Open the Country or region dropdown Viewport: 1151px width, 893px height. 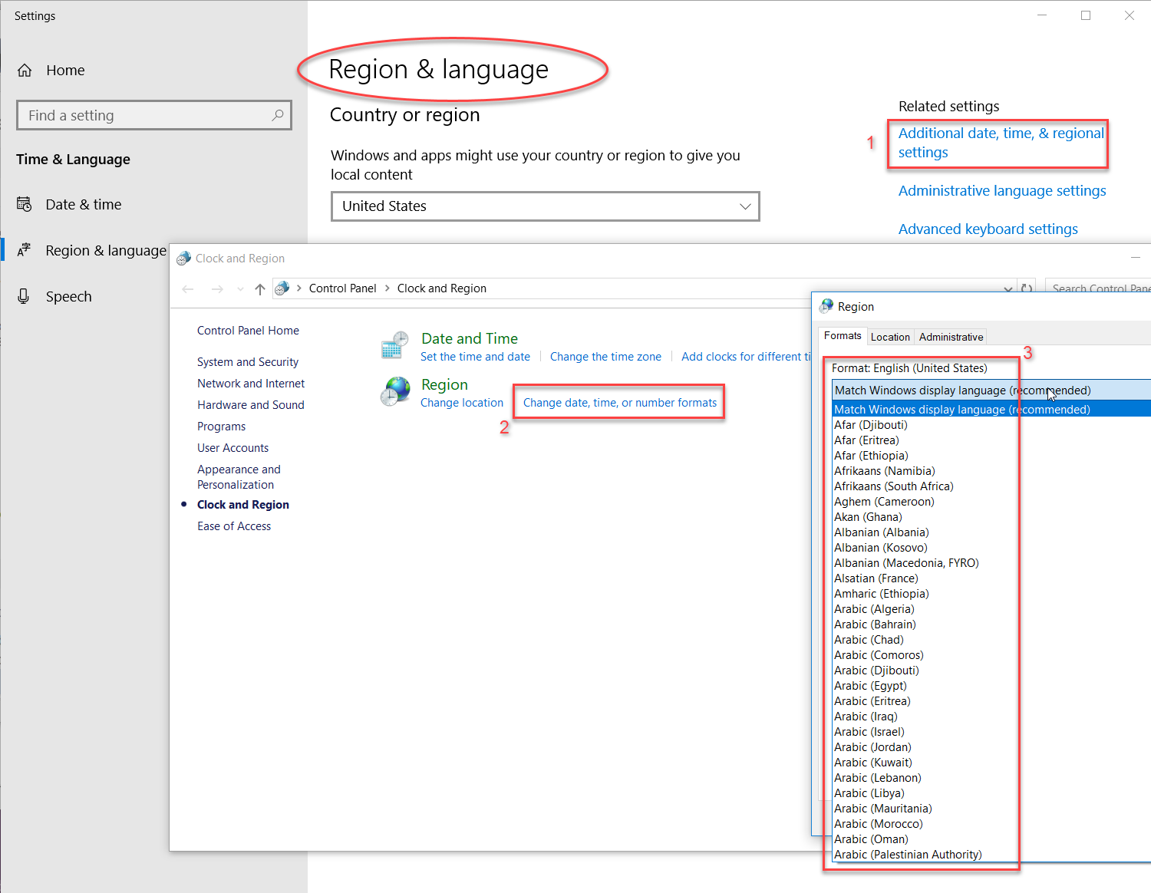point(545,206)
